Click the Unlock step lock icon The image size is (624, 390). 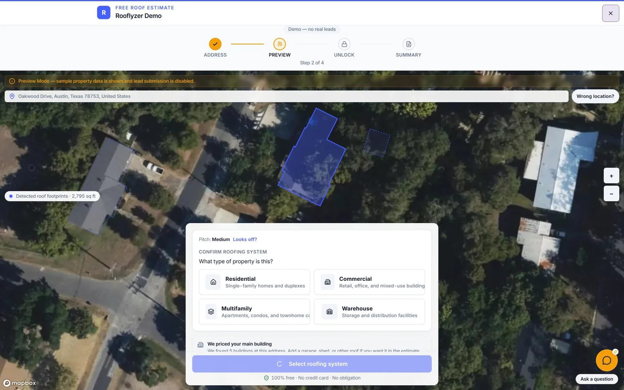344,44
